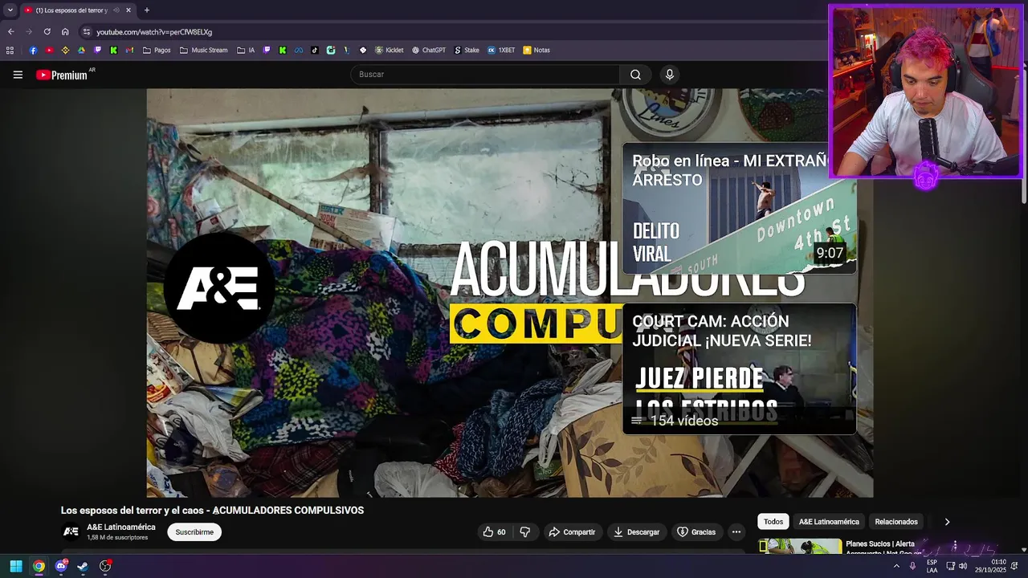
Task: Click in the Buscar search field
Action: pyautogui.click(x=485, y=75)
